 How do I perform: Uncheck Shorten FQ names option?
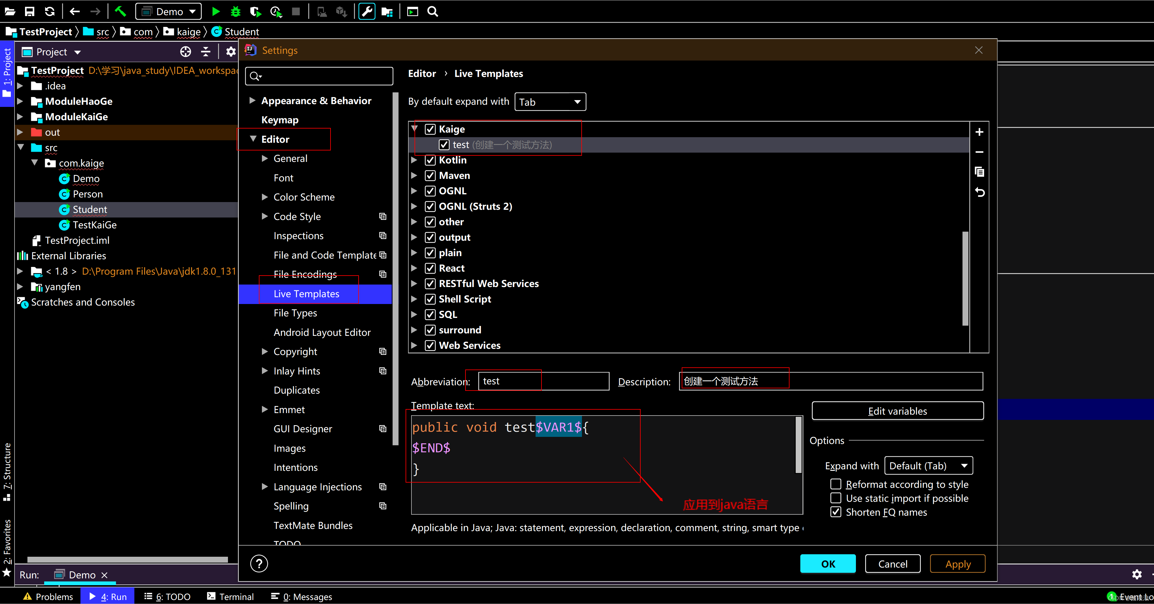[836, 512]
